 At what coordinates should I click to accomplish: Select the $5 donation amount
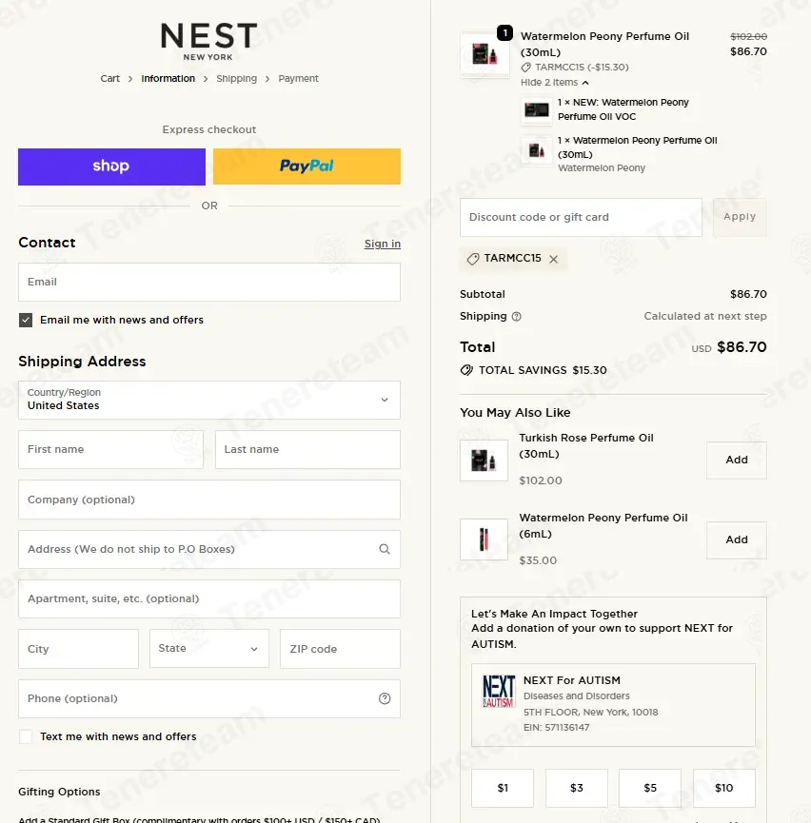click(650, 788)
